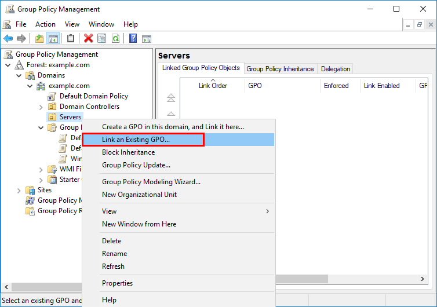This screenshot has height=307, width=437.
Task: Expand the Sites tree node
Action: (x=19, y=191)
